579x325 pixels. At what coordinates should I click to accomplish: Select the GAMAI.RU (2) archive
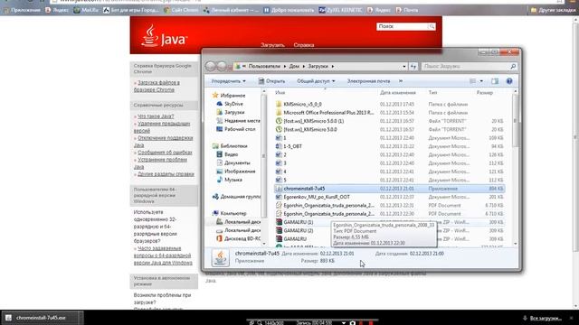pos(298,231)
